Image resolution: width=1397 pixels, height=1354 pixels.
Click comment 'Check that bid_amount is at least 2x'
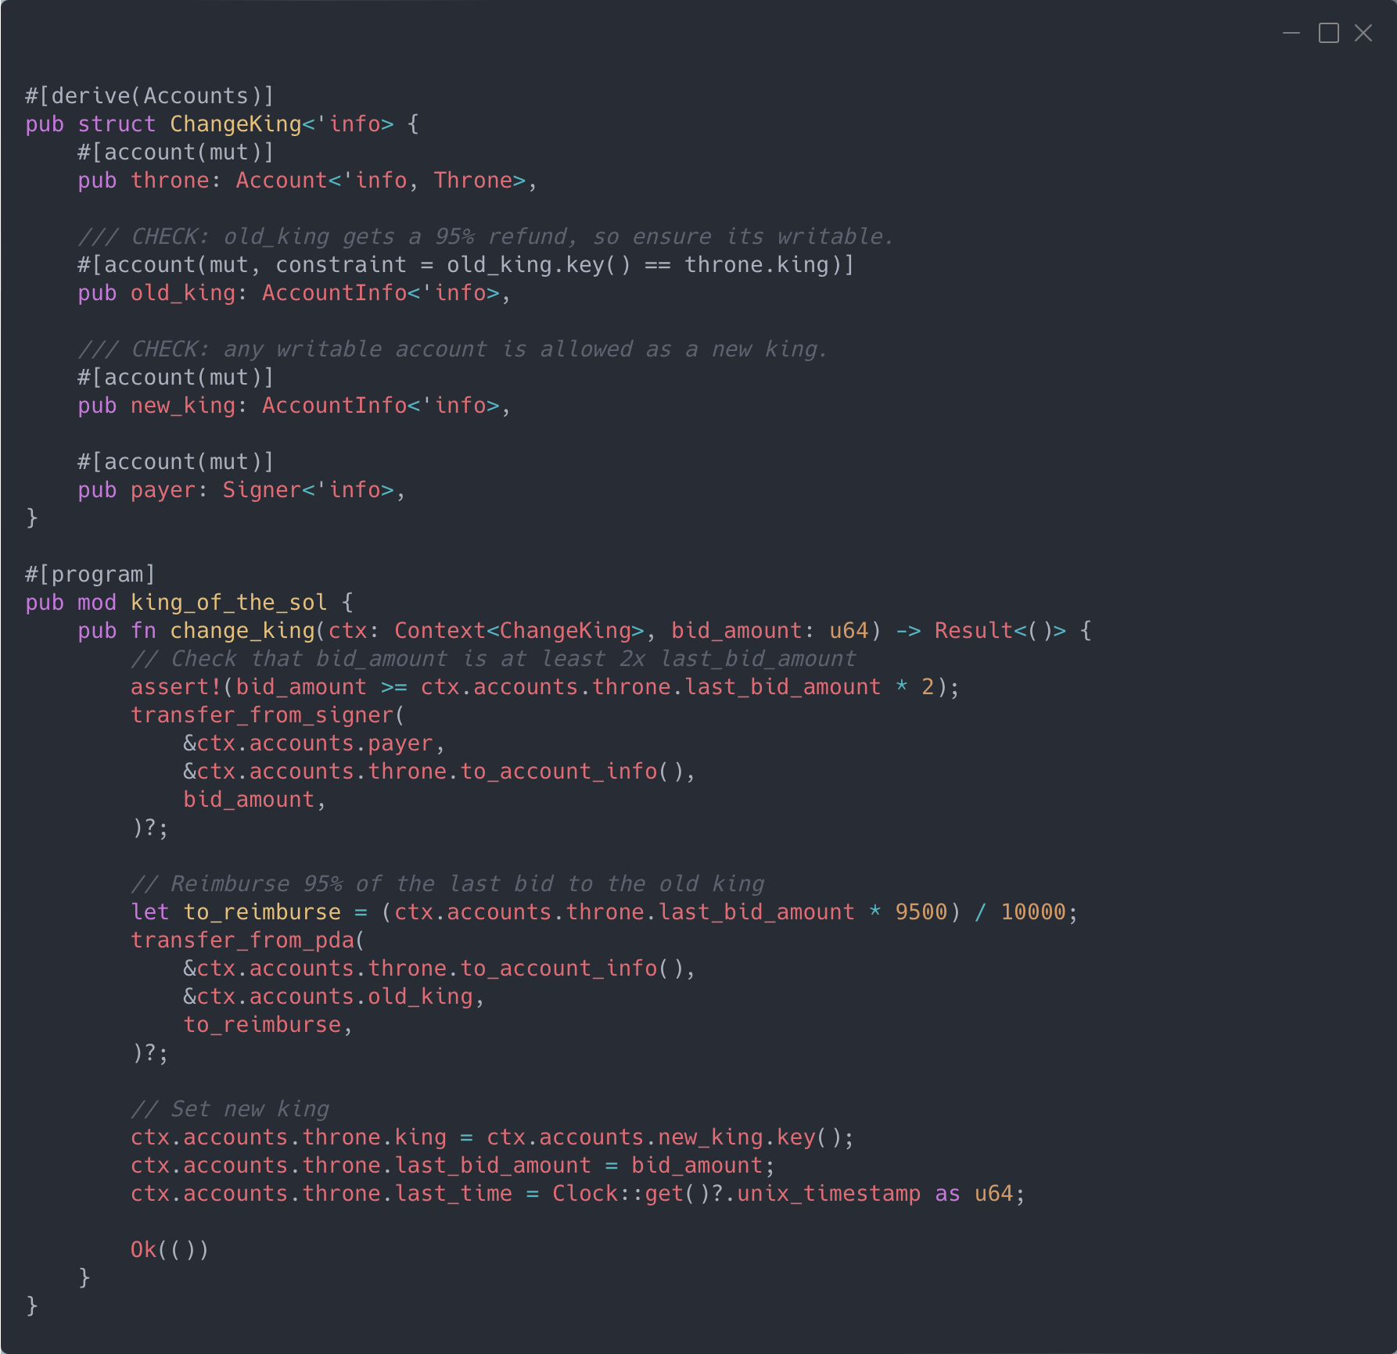494,659
